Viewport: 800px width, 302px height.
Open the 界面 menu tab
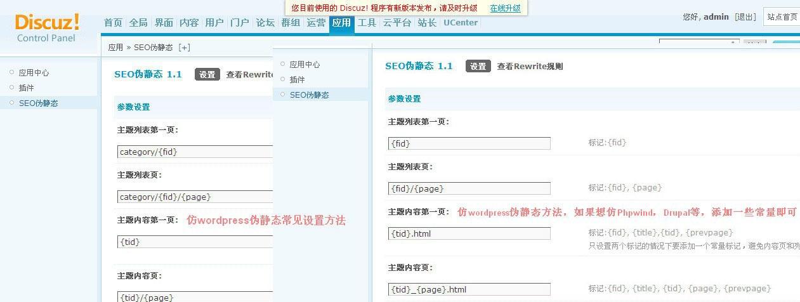pyautogui.click(x=164, y=23)
